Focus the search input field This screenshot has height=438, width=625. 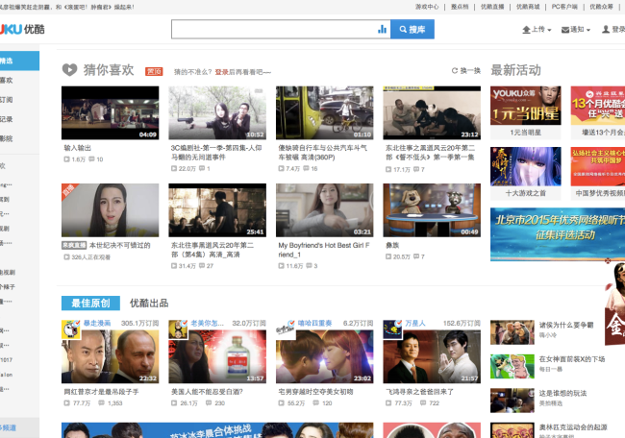pos(273,30)
